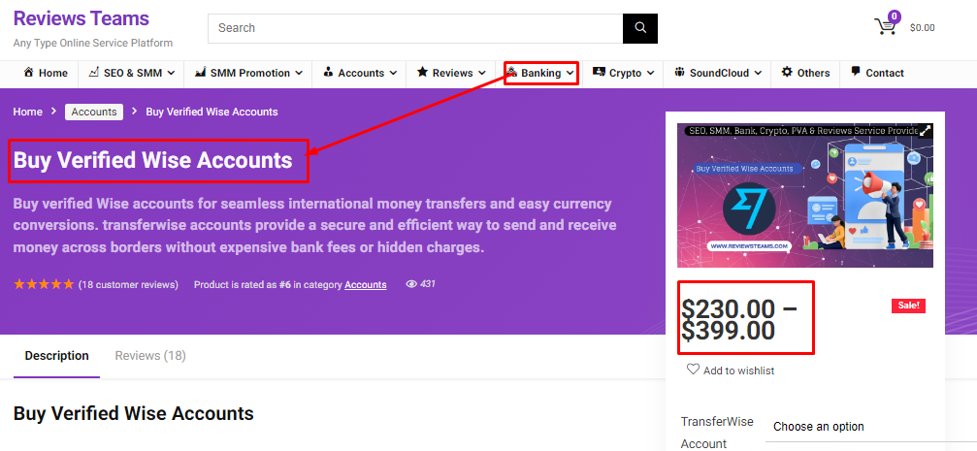Click the $0.00 cart total
Image resolution: width=977 pixels, height=451 pixels.
tap(922, 27)
